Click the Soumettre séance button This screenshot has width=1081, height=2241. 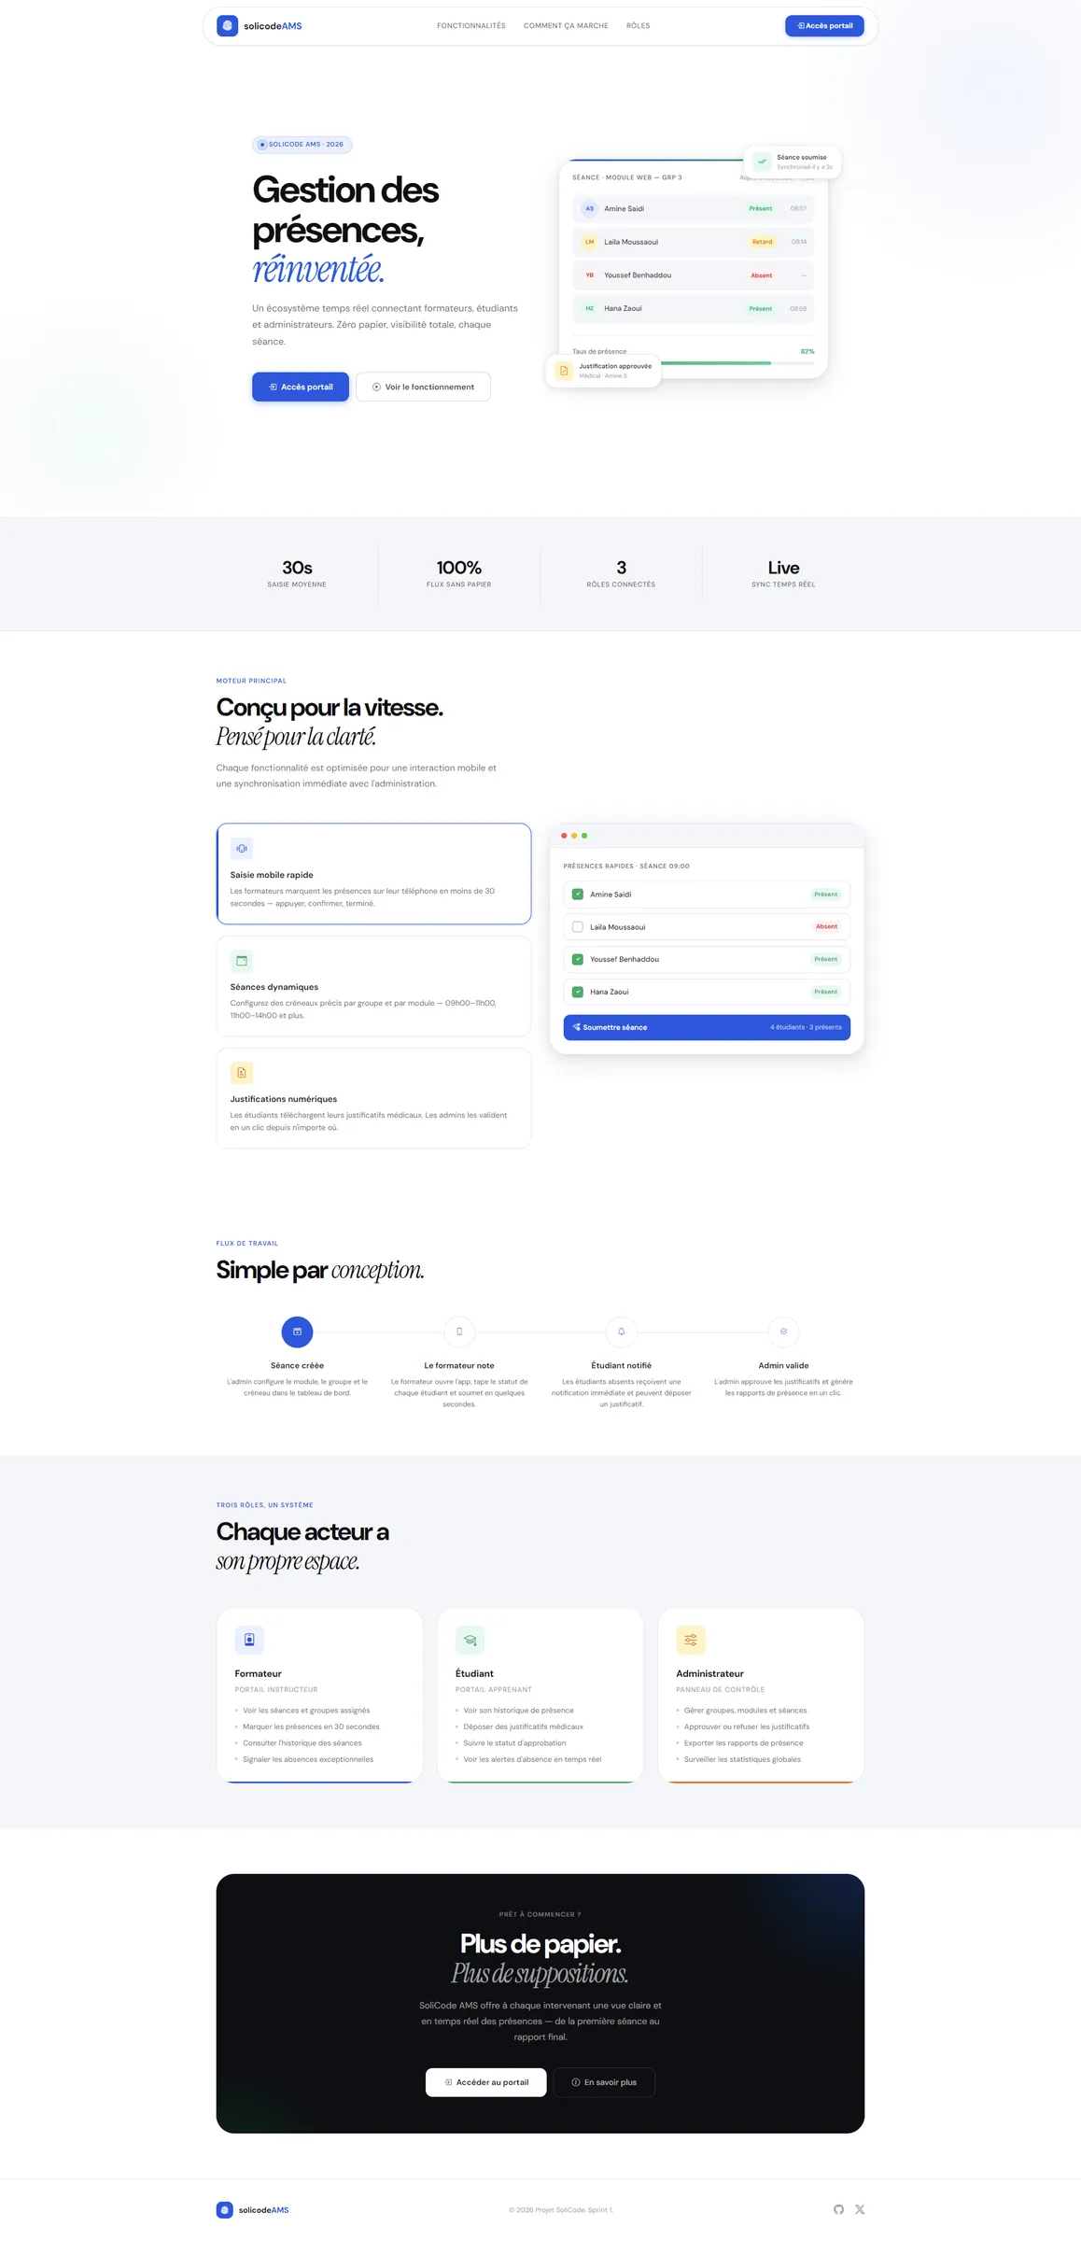coord(707,1027)
